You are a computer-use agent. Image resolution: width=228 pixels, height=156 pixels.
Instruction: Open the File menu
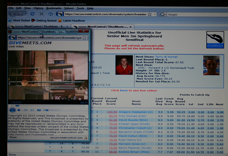click(x=11, y=8)
